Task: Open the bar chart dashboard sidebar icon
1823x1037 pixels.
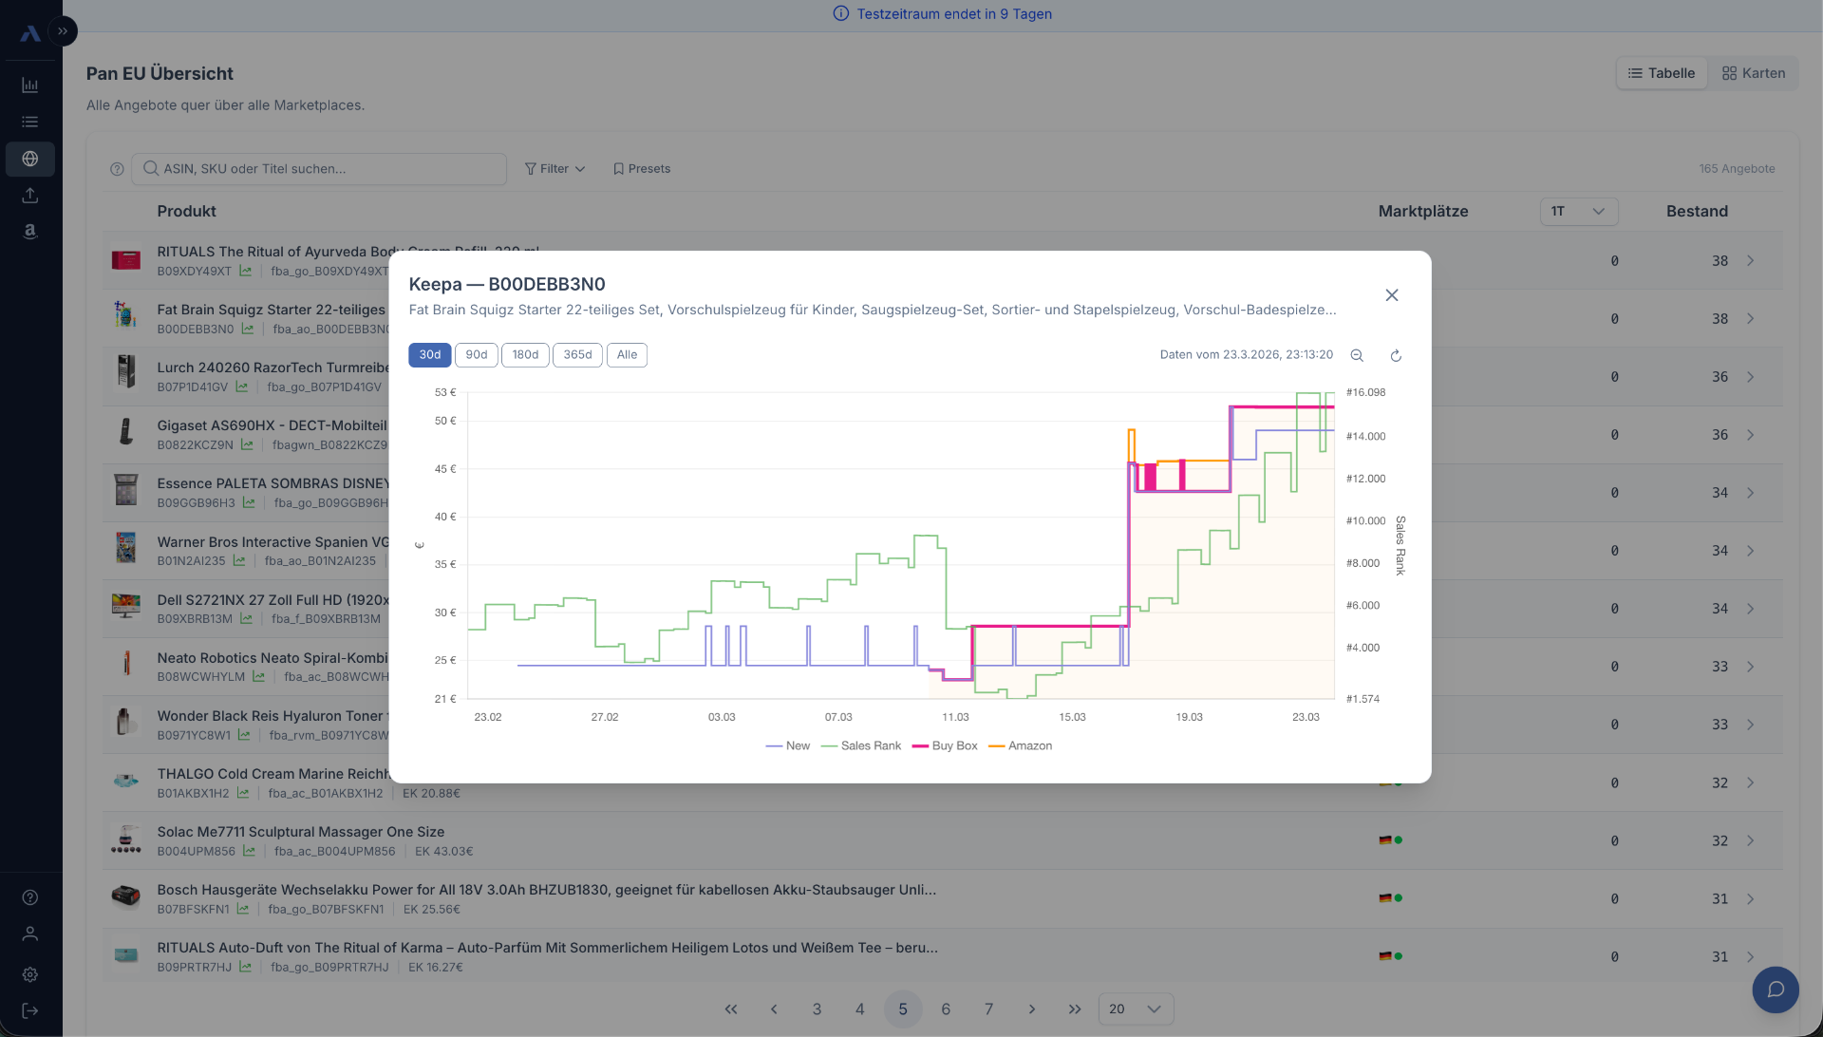Action: coord(30,85)
